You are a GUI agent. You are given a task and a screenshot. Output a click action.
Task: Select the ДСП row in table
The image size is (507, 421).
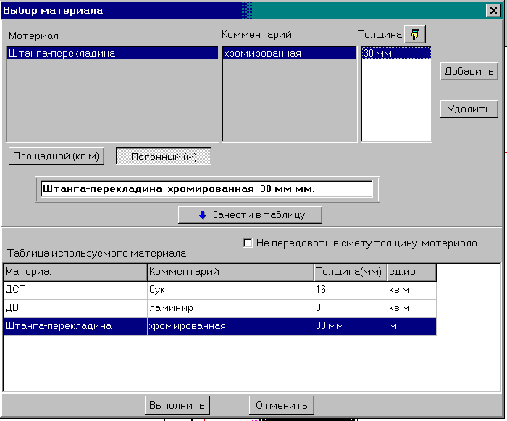[x=220, y=290]
